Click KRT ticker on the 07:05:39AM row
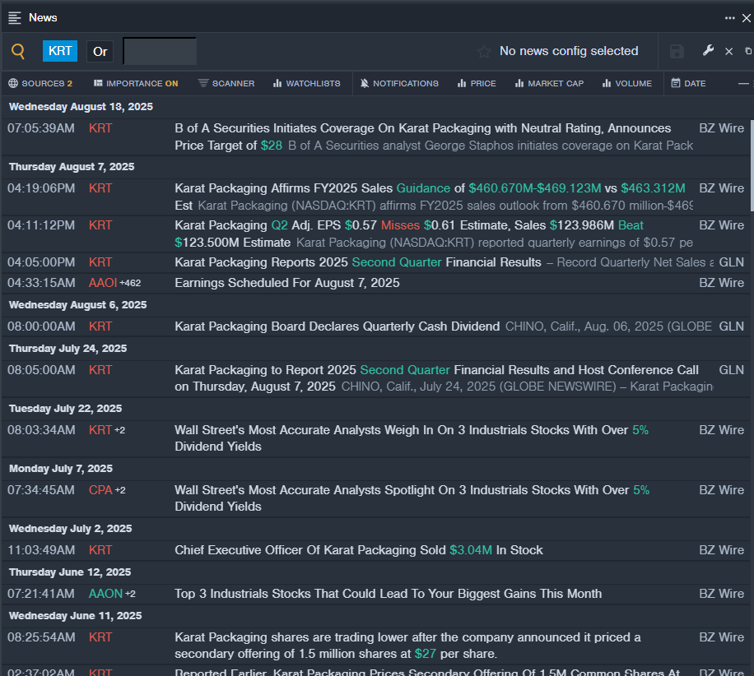The height and width of the screenshot is (676, 754). 100,128
